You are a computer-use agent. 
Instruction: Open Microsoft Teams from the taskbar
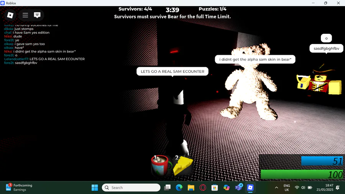tap(238, 187)
